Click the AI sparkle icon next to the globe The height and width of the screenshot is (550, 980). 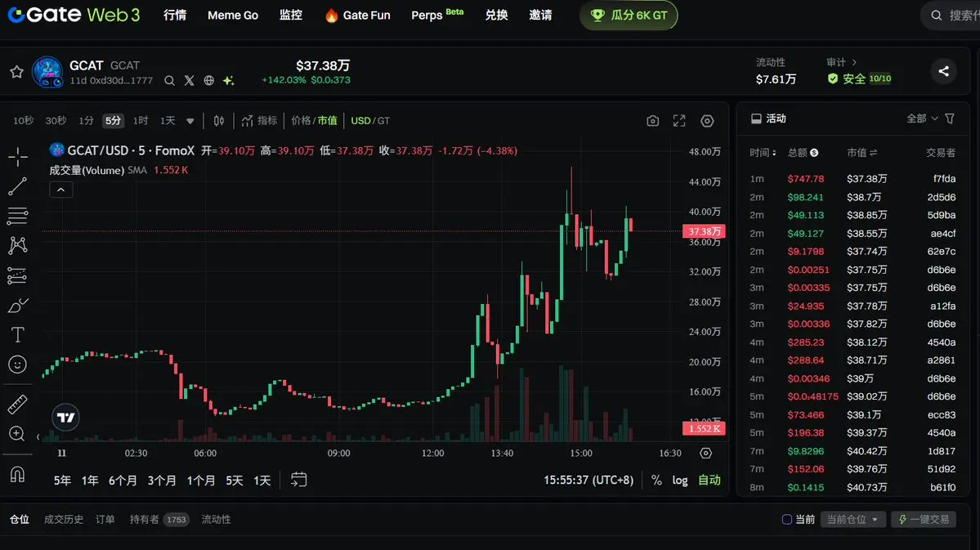click(229, 81)
